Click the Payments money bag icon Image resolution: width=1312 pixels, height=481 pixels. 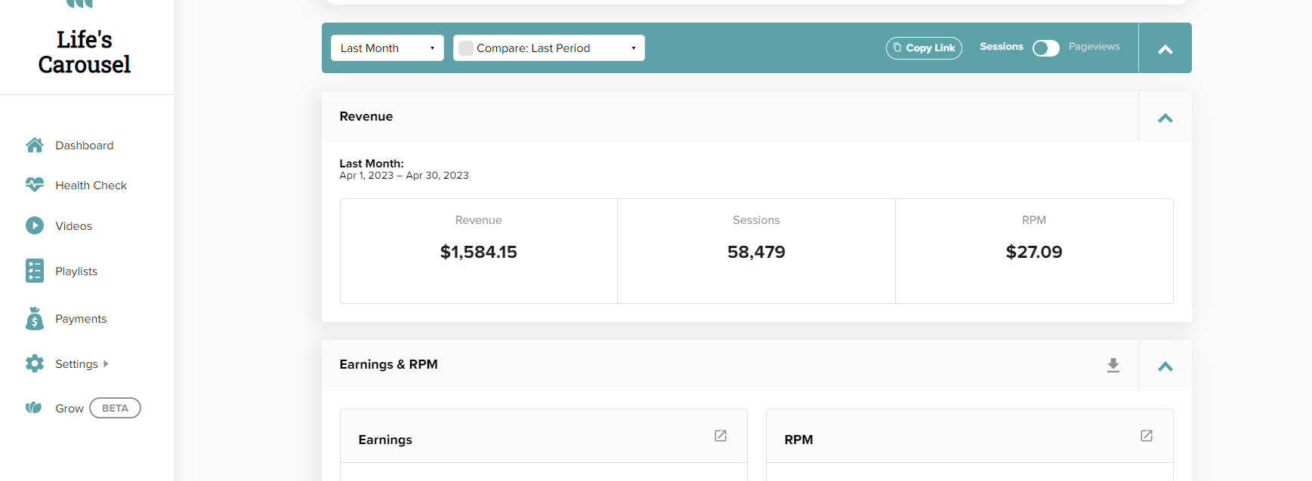35,318
